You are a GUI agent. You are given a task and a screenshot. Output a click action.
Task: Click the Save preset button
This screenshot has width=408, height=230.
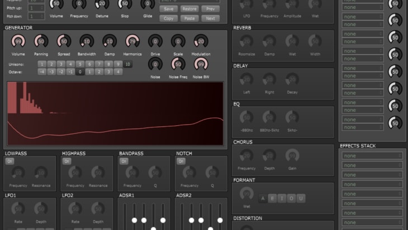click(168, 9)
